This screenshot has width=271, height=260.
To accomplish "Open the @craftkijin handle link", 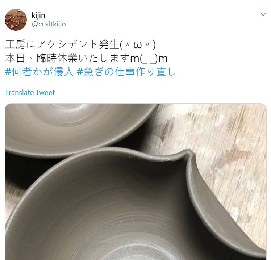I will [49, 24].
